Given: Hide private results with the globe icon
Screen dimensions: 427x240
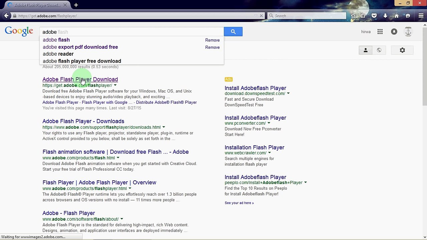Looking at the screenshot, I should (379, 50).
